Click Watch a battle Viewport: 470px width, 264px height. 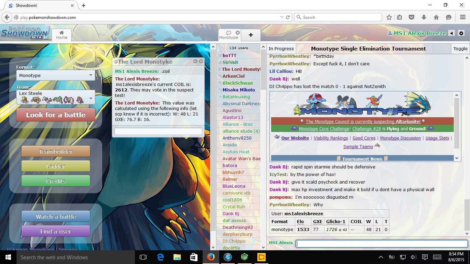point(56,216)
